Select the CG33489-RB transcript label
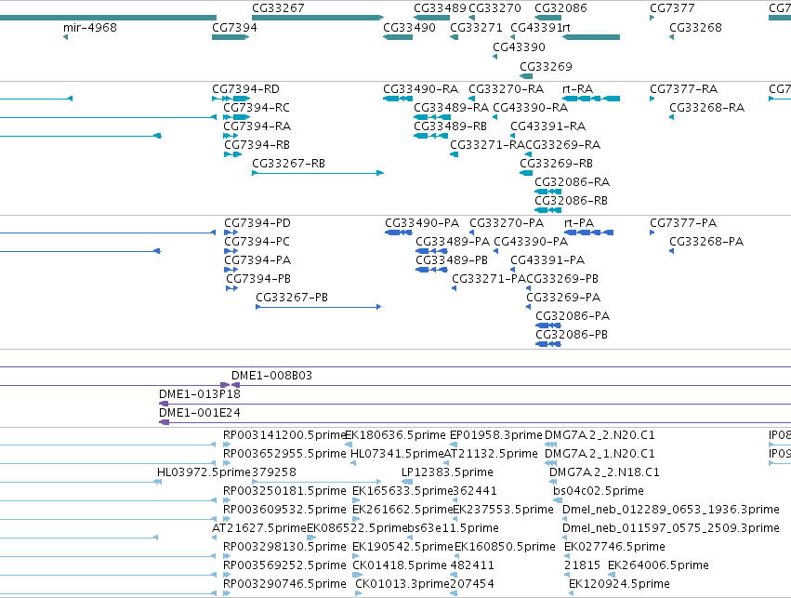This screenshot has height=598, width=791. coord(450,126)
